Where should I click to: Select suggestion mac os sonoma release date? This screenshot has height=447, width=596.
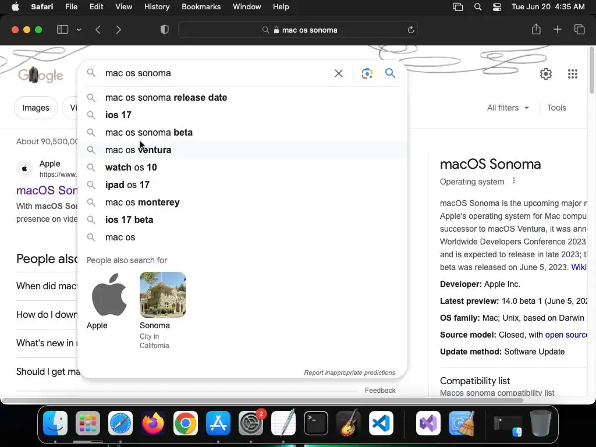point(243,97)
